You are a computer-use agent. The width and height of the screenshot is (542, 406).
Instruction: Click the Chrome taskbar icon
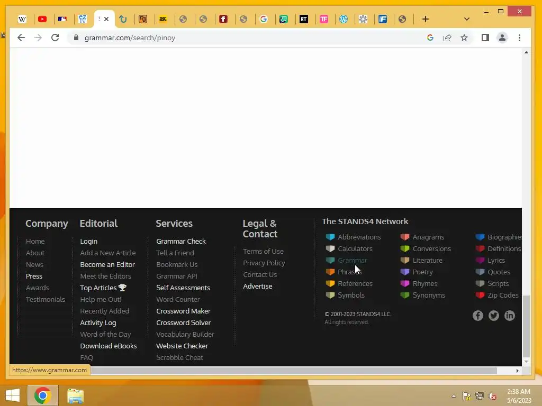pos(43,395)
